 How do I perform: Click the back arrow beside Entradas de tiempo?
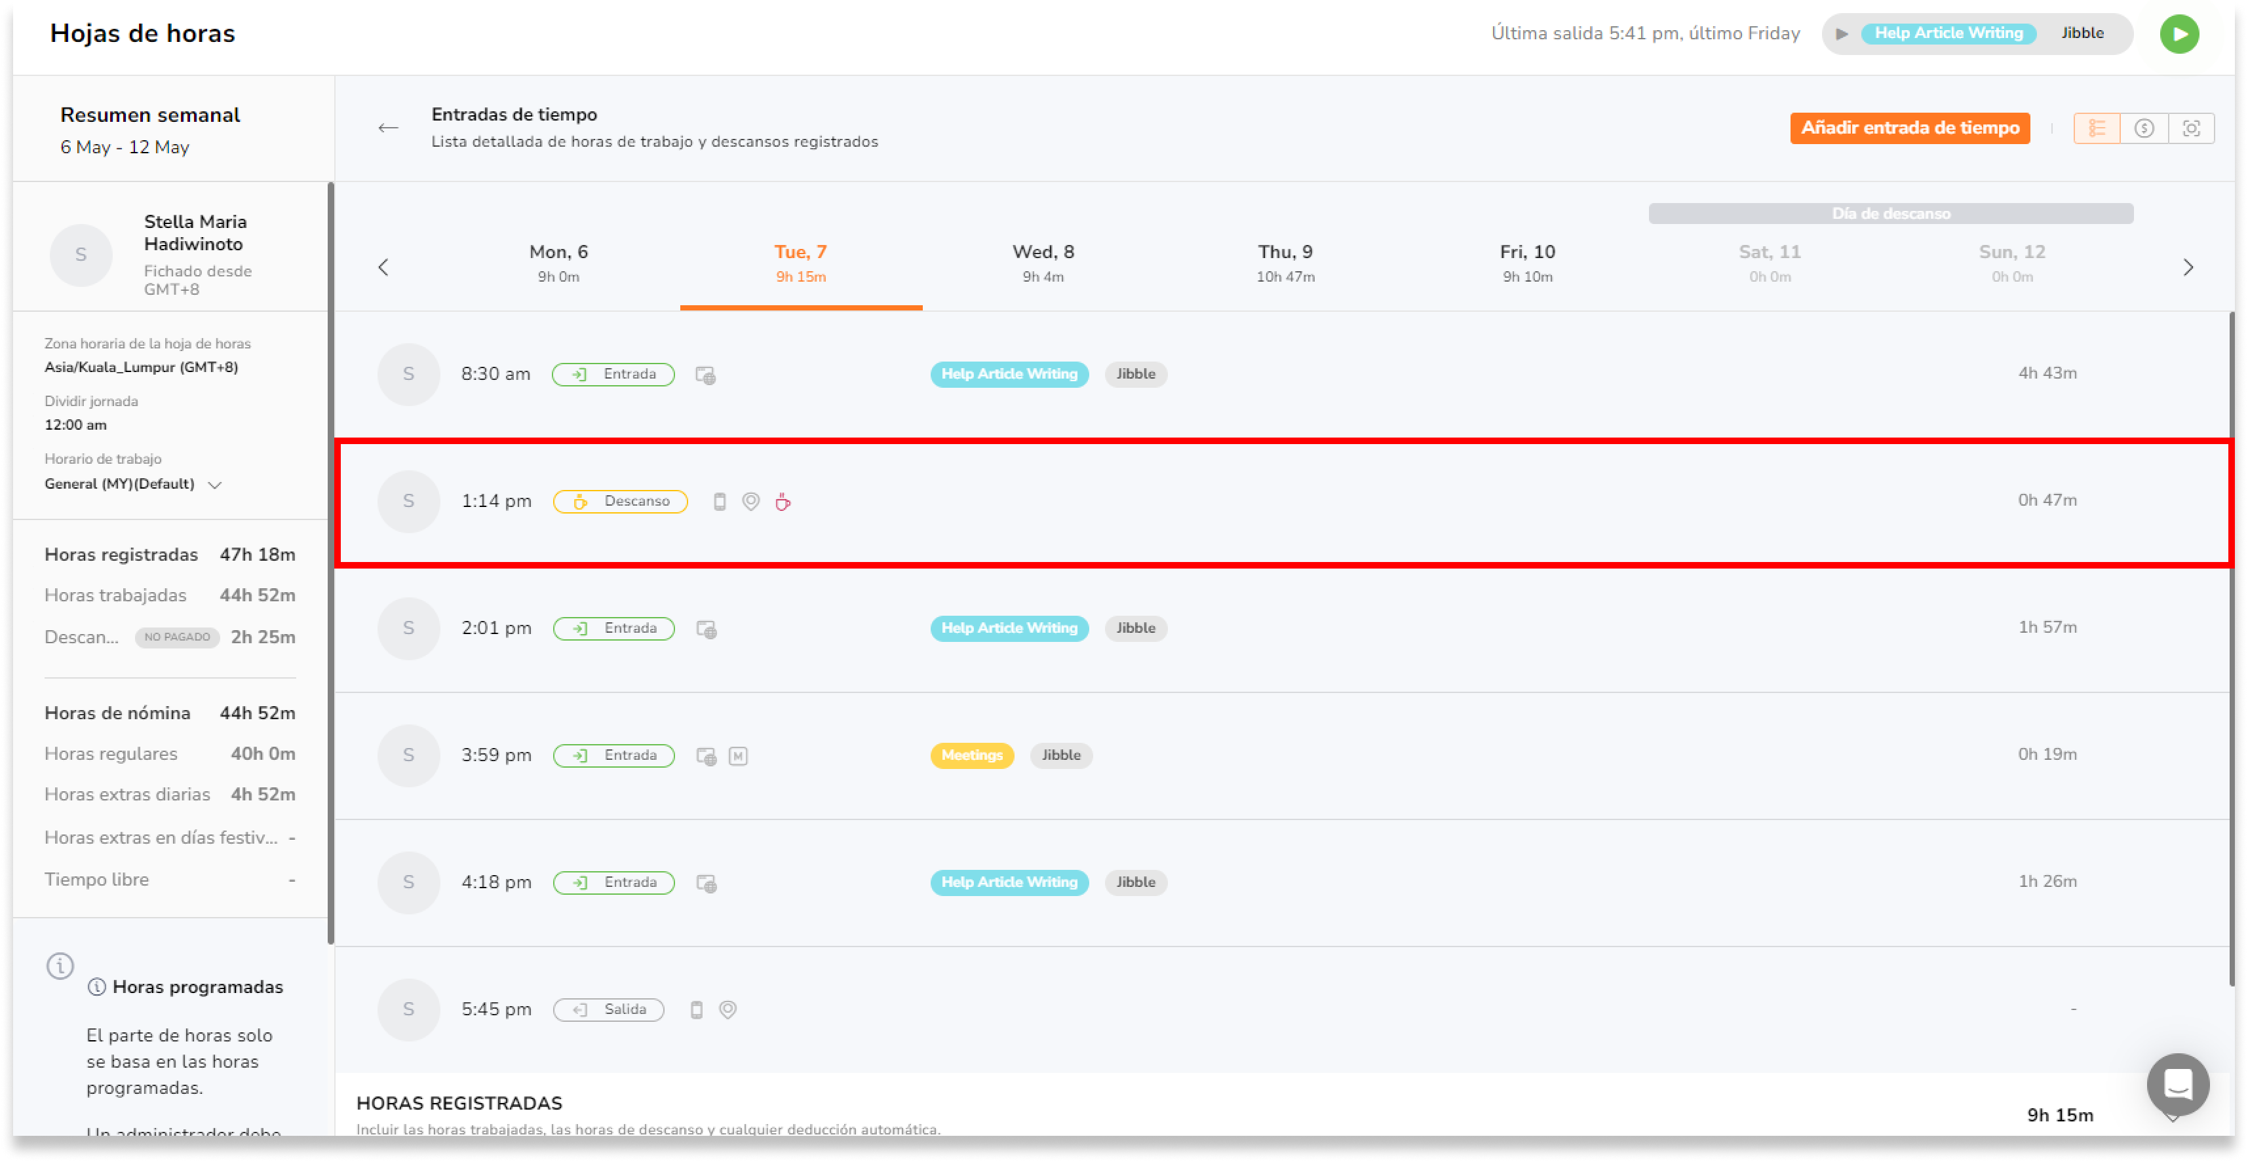click(x=389, y=128)
